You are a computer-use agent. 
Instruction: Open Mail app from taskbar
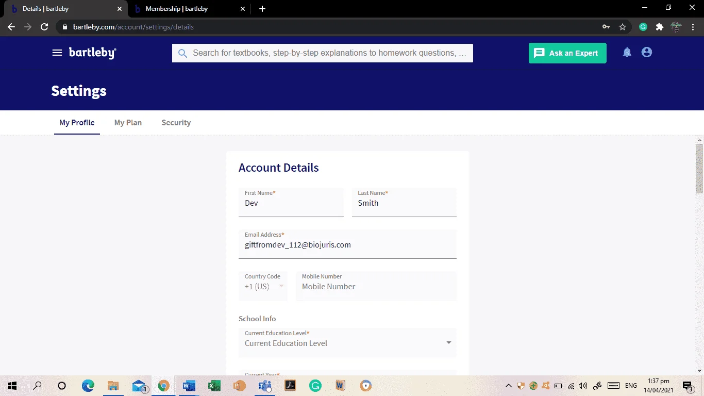click(138, 386)
